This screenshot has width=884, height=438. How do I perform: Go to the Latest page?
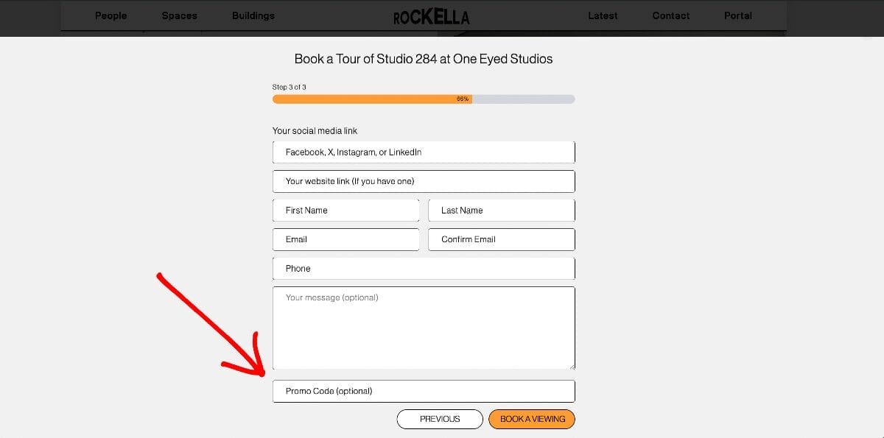603,15
